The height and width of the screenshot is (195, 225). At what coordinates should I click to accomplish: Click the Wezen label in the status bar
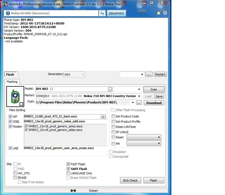click(x=93, y=191)
